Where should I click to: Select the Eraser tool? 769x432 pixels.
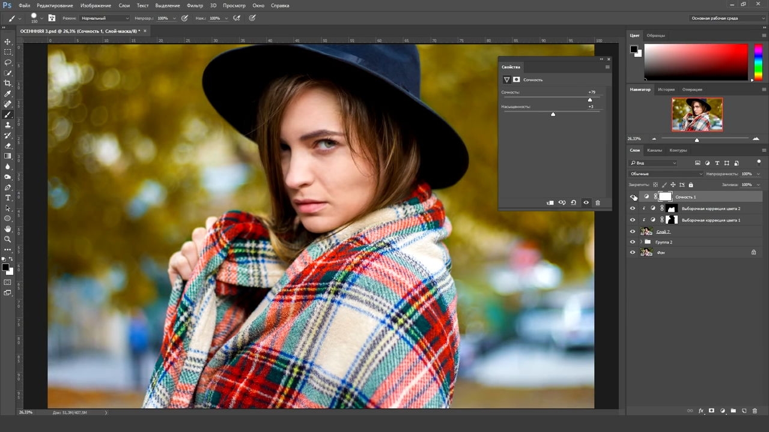click(8, 146)
